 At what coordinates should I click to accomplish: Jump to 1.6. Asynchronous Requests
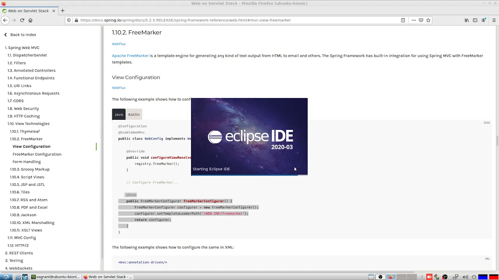click(34, 93)
